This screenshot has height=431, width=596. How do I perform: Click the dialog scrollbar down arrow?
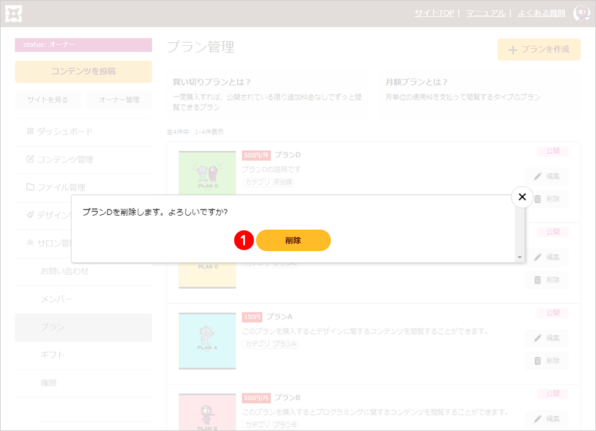520,257
